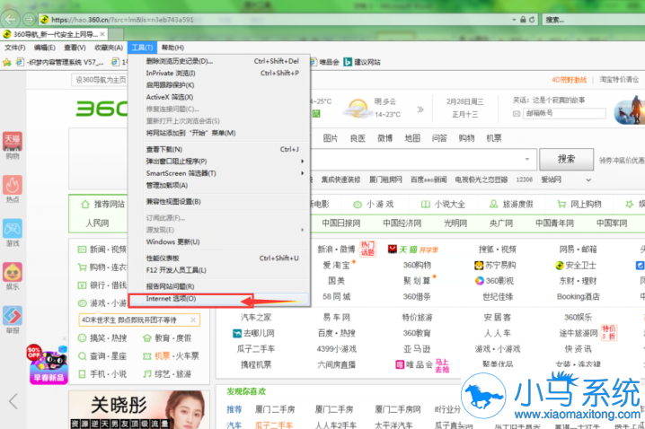Click the 早春新品 promo icon
This screenshot has height=429, width=645.
pyautogui.click(x=49, y=364)
